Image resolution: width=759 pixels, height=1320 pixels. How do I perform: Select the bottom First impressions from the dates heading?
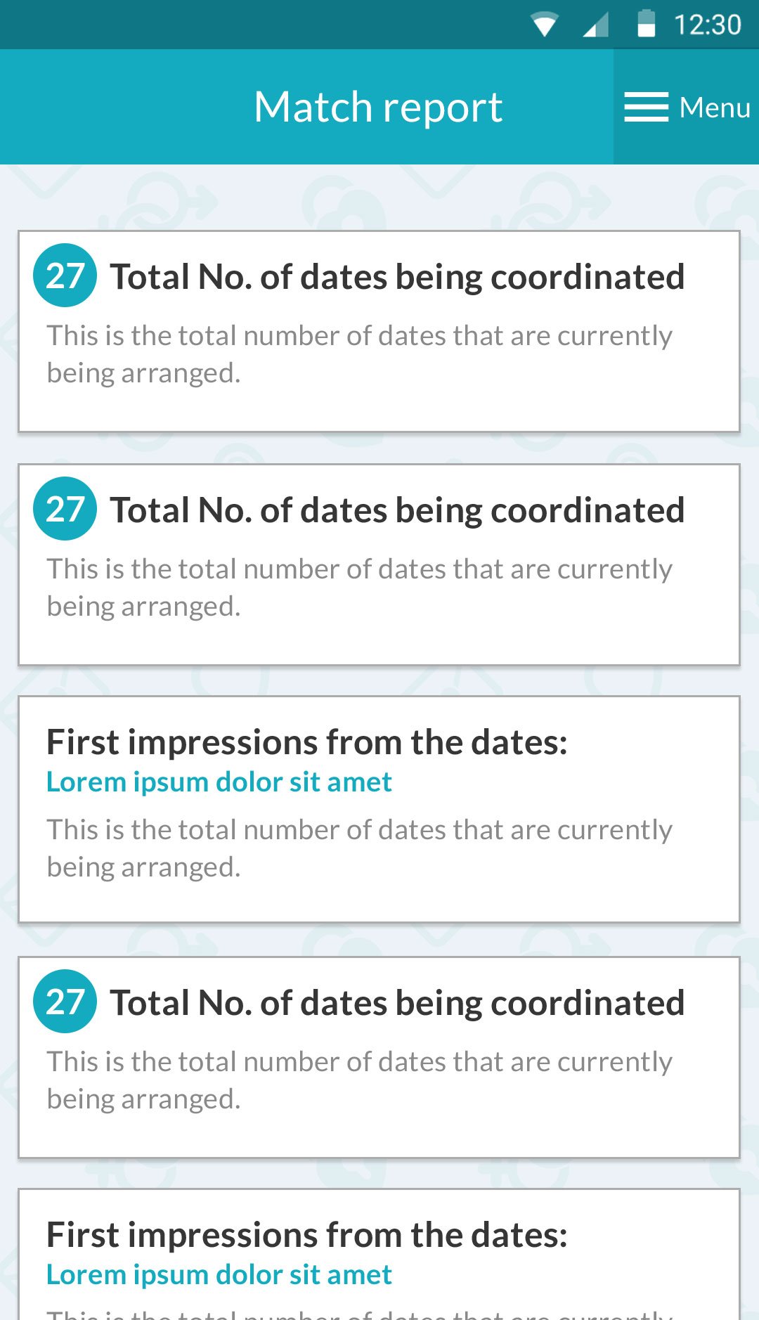[x=307, y=1234]
